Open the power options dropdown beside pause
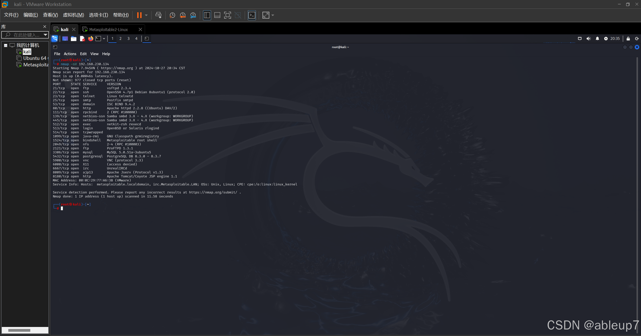Screen dimensions: 641x336 (146, 15)
